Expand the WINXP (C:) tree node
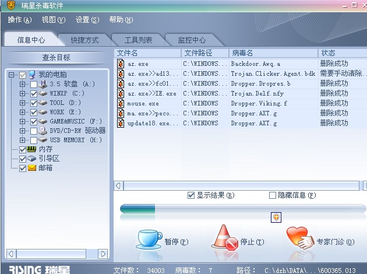This screenshot has height=274, width=367. tap(23, 93)
